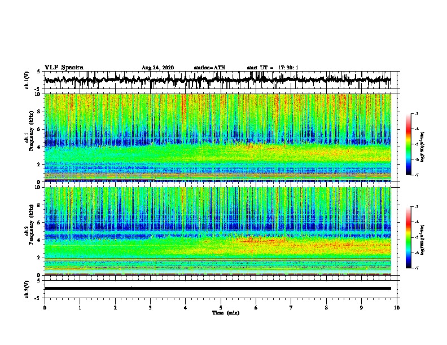This screenshot has height=345, width=447.
Task: Click the "start UT = 17:30: 1" text
Action: click(273, 68)
